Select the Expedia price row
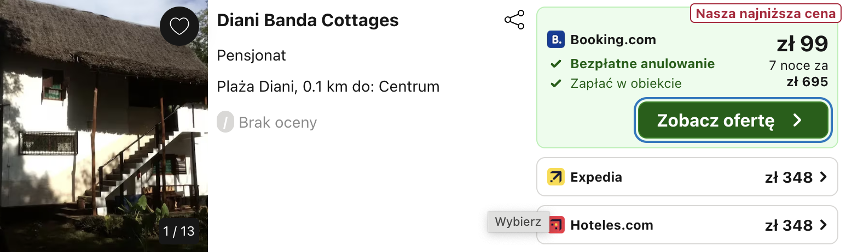This screenshot has height=252, width=846. (687, 177)
